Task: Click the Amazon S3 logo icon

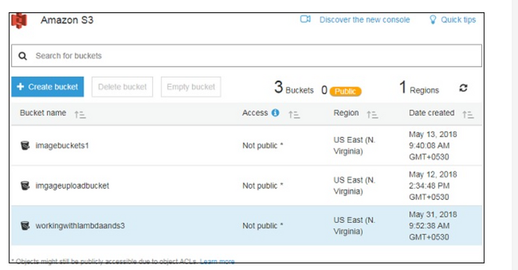Action: 21,20
